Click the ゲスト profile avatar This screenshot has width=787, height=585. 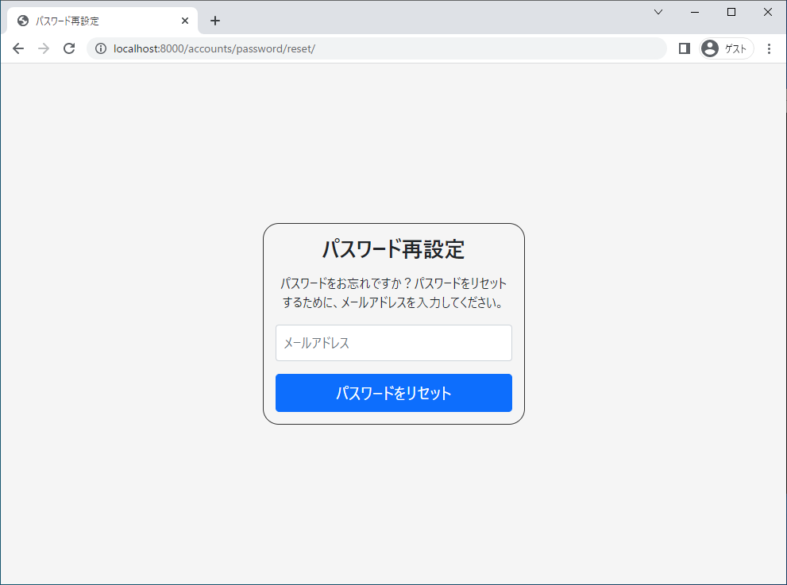click(x=709, y=48)
